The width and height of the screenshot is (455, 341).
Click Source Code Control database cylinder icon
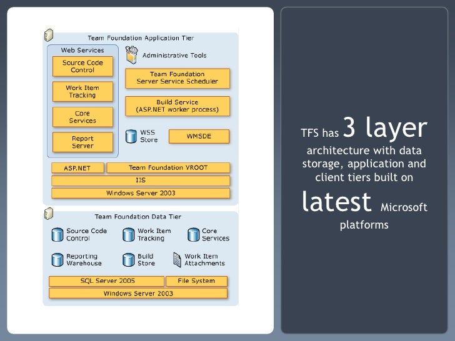pos(57,235)
